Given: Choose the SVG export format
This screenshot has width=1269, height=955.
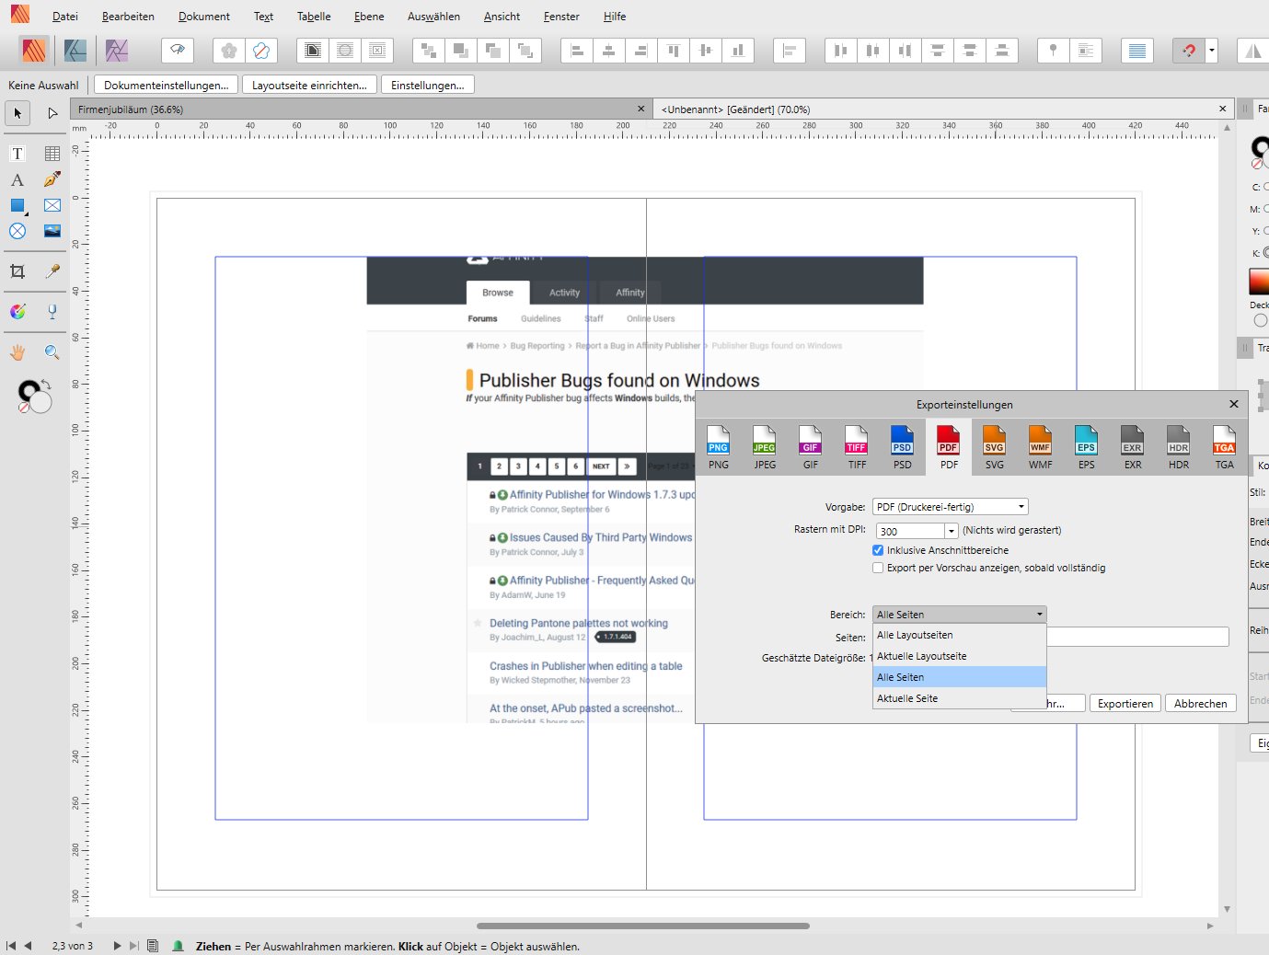Looking at the screenshot, I should click(995, 448).
